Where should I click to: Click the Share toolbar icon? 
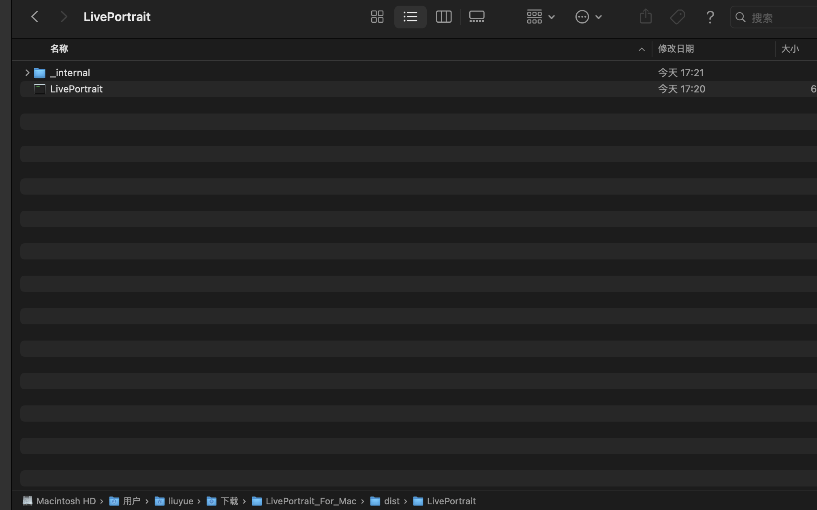point(646,17)
